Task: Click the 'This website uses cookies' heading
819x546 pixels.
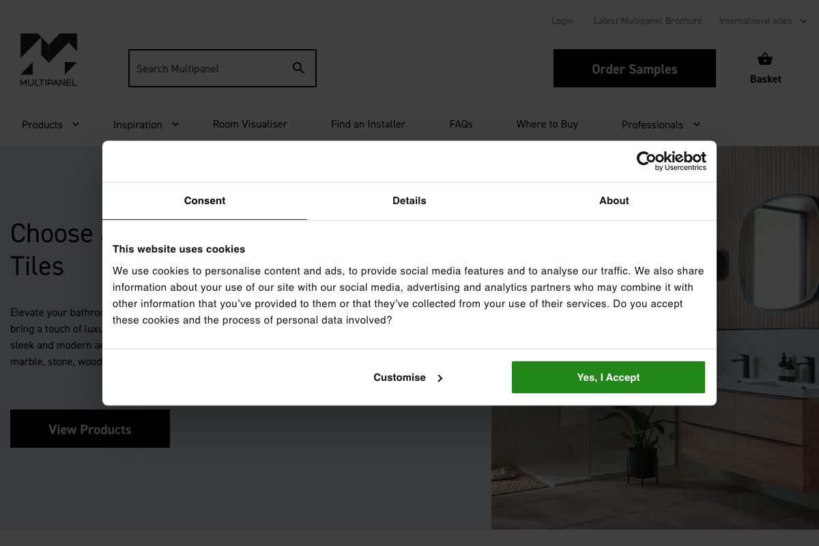Action: tap(179, 249)
